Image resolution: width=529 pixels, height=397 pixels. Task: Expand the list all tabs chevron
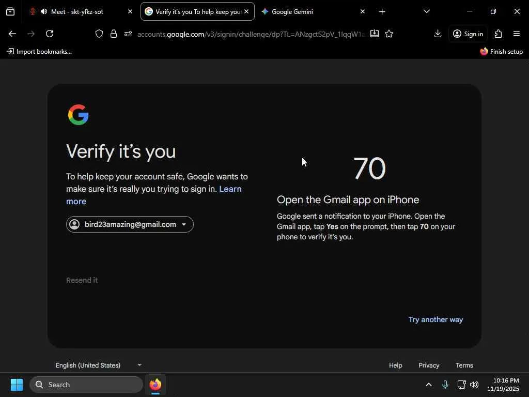point(426,11)
